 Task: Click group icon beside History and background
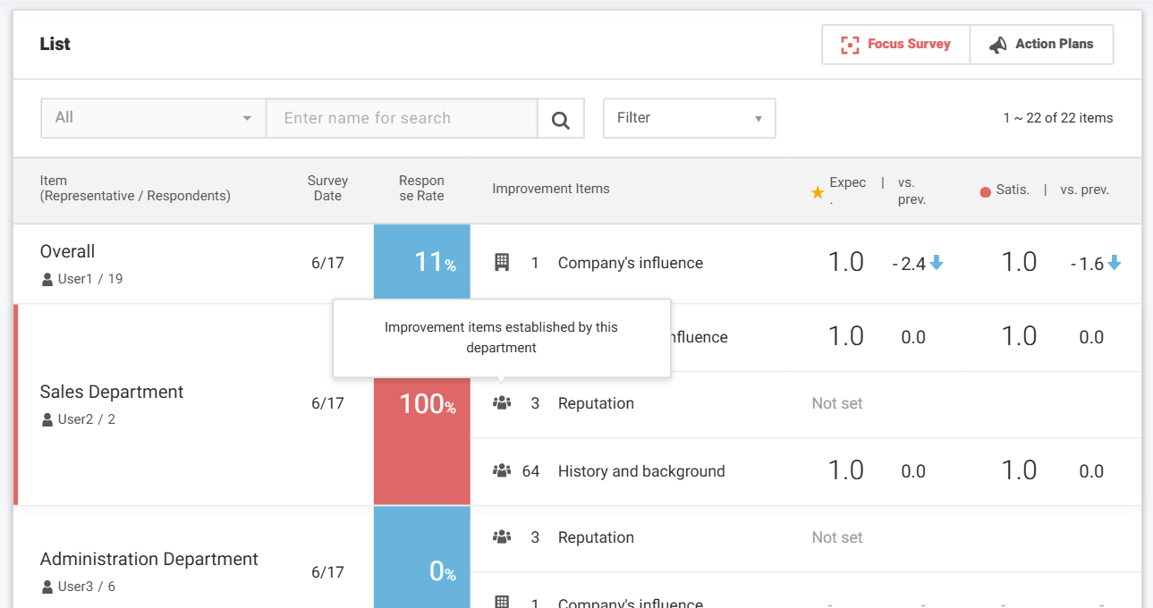(x=502, y=471)
